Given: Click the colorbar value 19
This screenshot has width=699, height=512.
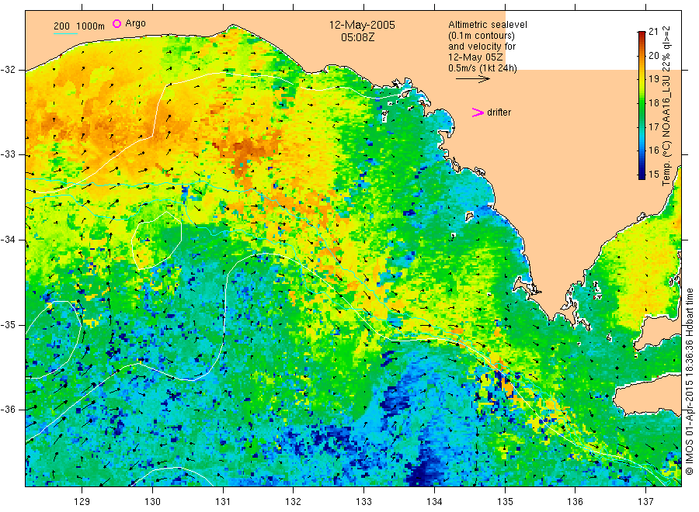Looking at the screenshot, I should click(x=653, y=79).
